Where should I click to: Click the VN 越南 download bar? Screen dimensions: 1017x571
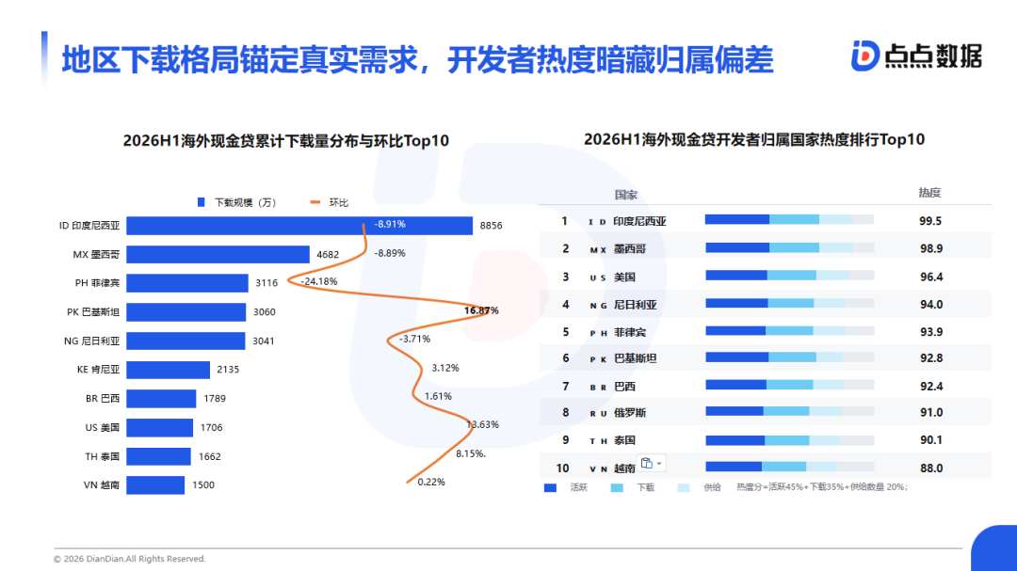[155, 484]
